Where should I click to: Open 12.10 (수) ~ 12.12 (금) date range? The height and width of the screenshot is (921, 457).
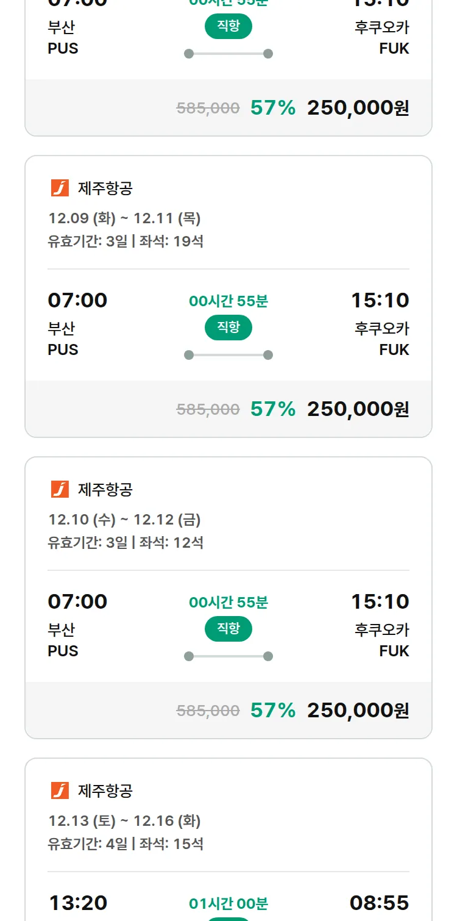(x=124, y=520)
